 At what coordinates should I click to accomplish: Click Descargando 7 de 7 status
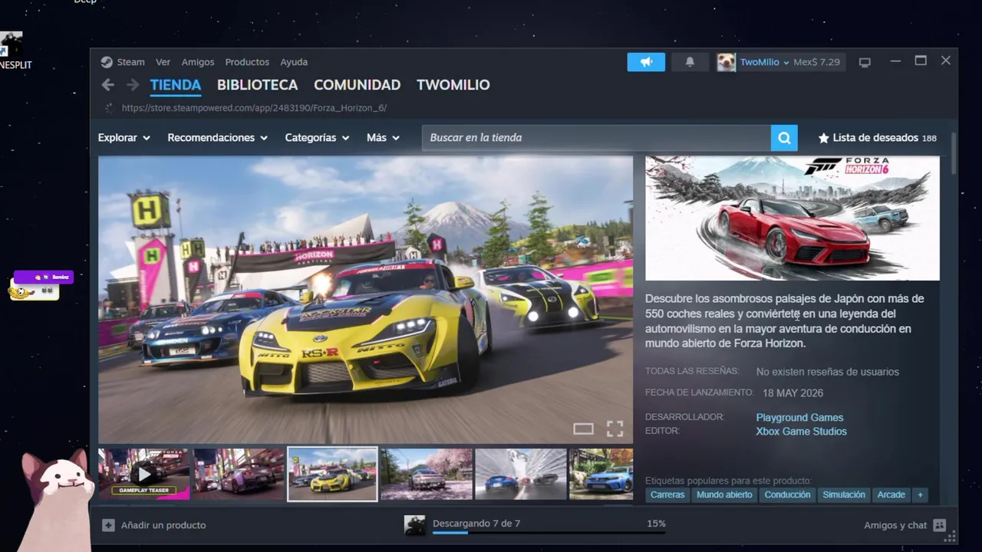pyautogui.click(x=476, y=524)
